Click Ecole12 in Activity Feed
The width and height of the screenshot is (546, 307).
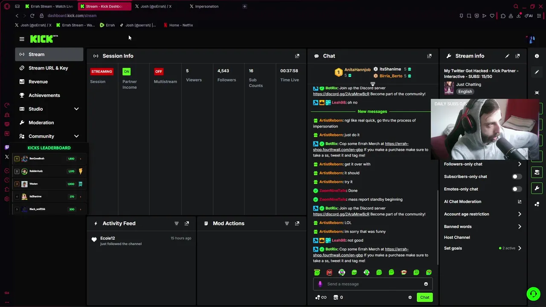click(107, 238)
